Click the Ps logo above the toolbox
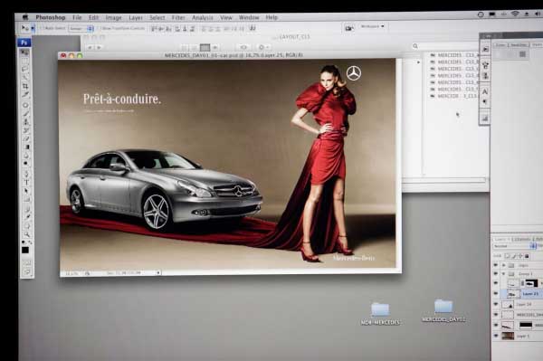Screen dimensions: 543x361 (x=24, y=43)
